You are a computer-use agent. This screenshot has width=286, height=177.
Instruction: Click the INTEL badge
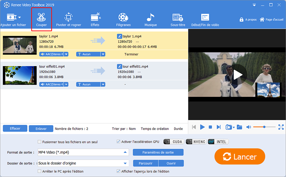tap(218, 142)
